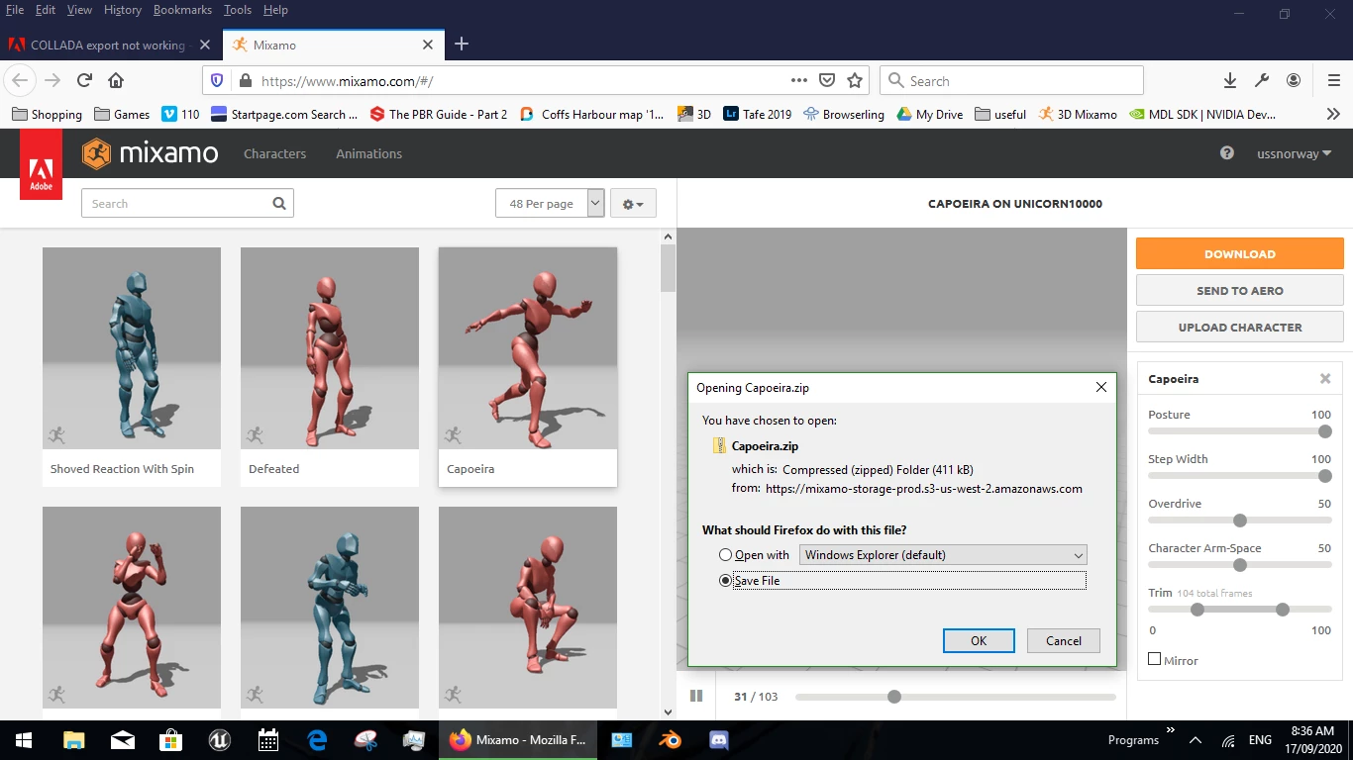The image size is (1353, 760).
Task: Select the Save File radio button
Action: tap(726, 581)
